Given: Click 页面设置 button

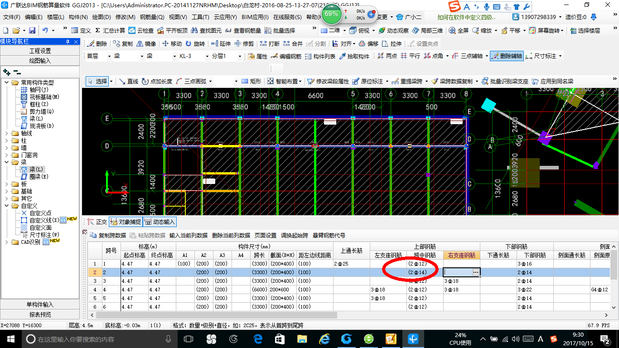Looking at the screenshot, I should coord(265,235).
